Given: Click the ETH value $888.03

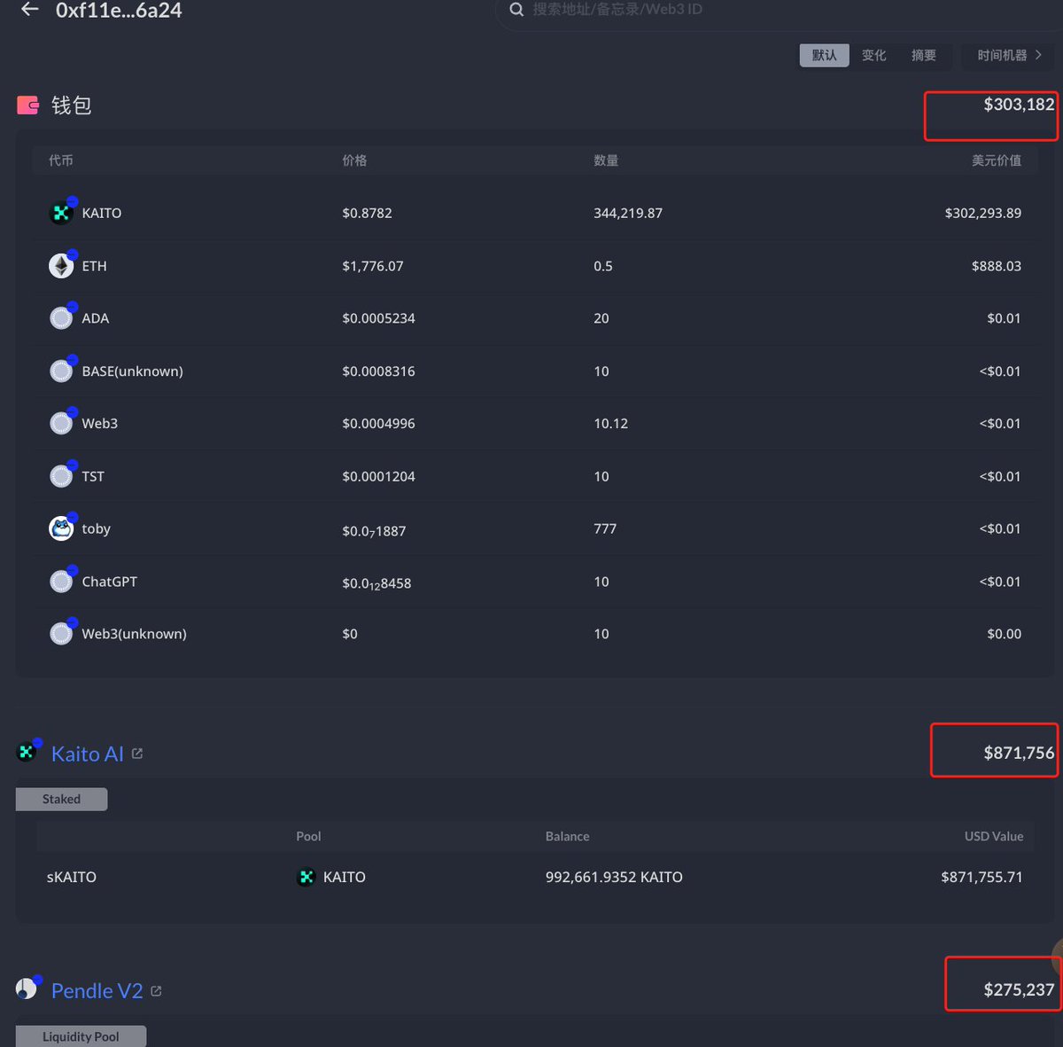Looking at the screenshot, I should [x=997, y=266].
